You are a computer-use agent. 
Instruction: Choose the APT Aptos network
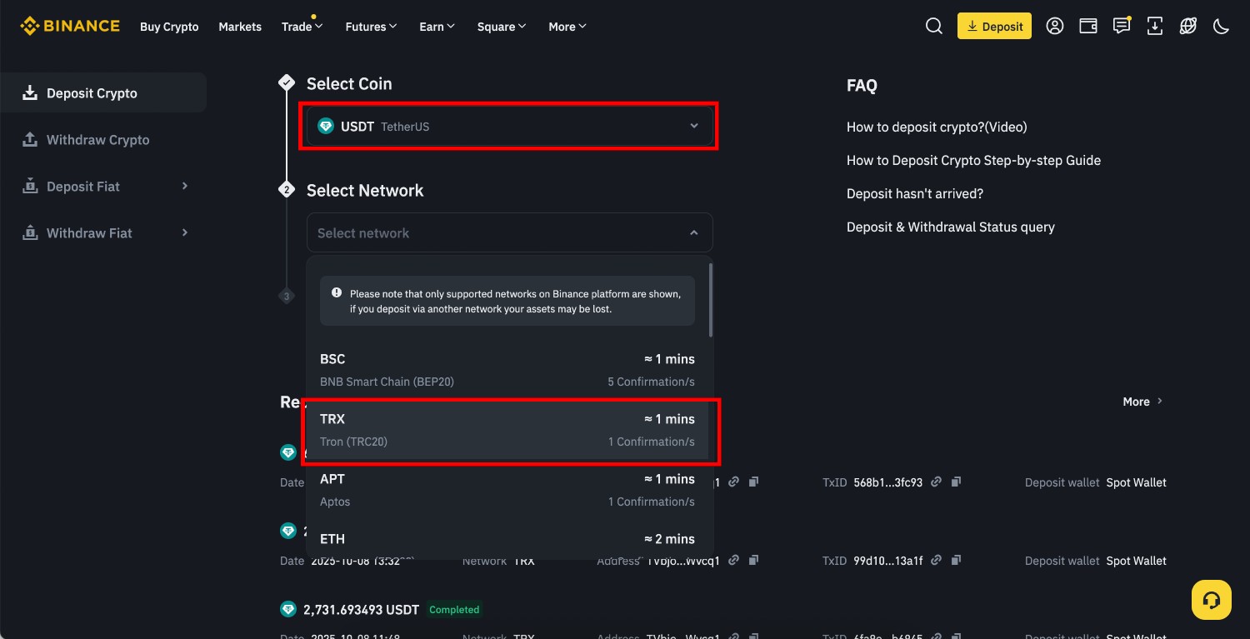click(507, 490)
